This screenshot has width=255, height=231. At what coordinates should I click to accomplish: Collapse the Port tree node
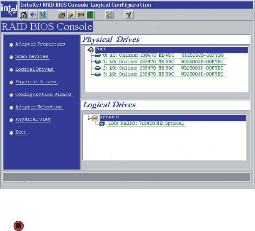[x=91, y=49]
